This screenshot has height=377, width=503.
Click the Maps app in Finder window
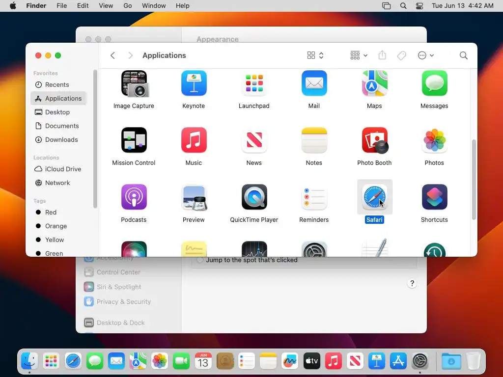[x=374, y=83]
